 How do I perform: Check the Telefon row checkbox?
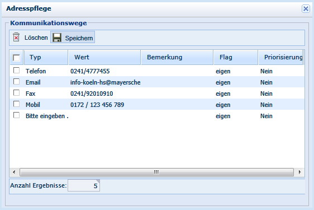coord(16,71)
